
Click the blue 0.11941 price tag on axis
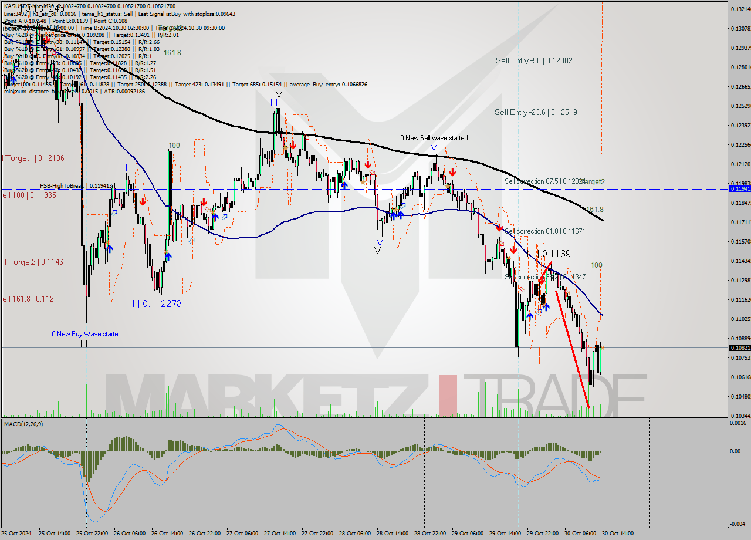tap(739, 188)
